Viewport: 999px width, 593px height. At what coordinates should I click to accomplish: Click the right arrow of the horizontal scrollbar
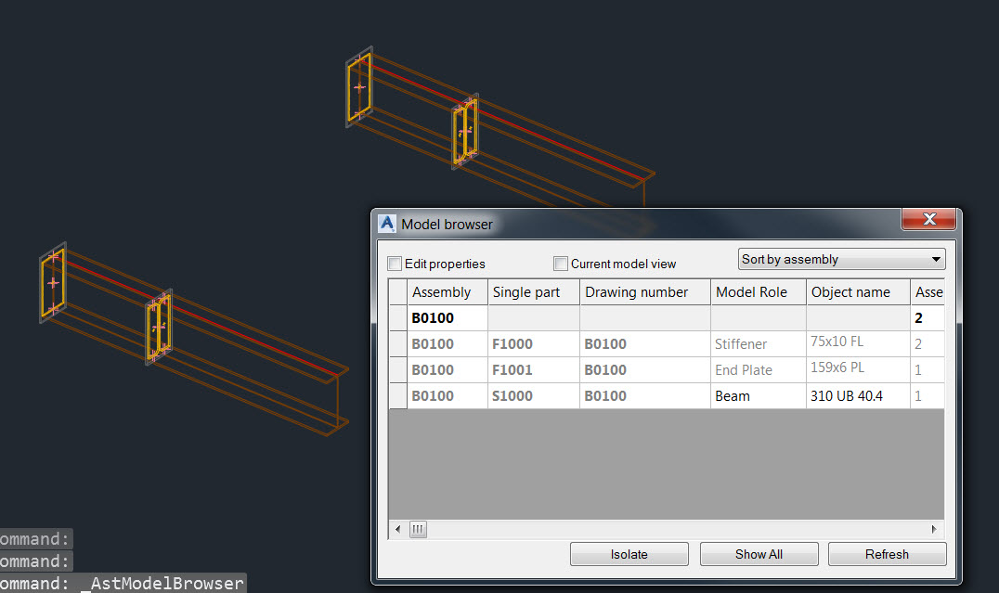click(x=934, y=529)
